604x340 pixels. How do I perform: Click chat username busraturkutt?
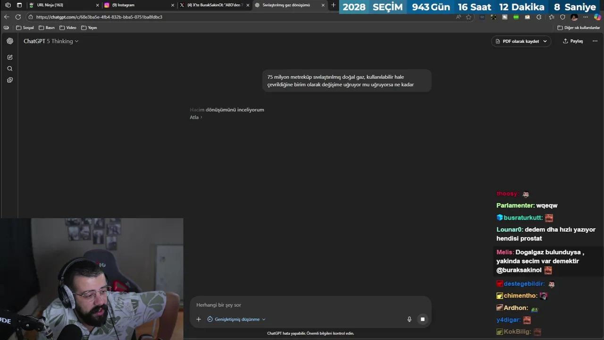[523, 218]
